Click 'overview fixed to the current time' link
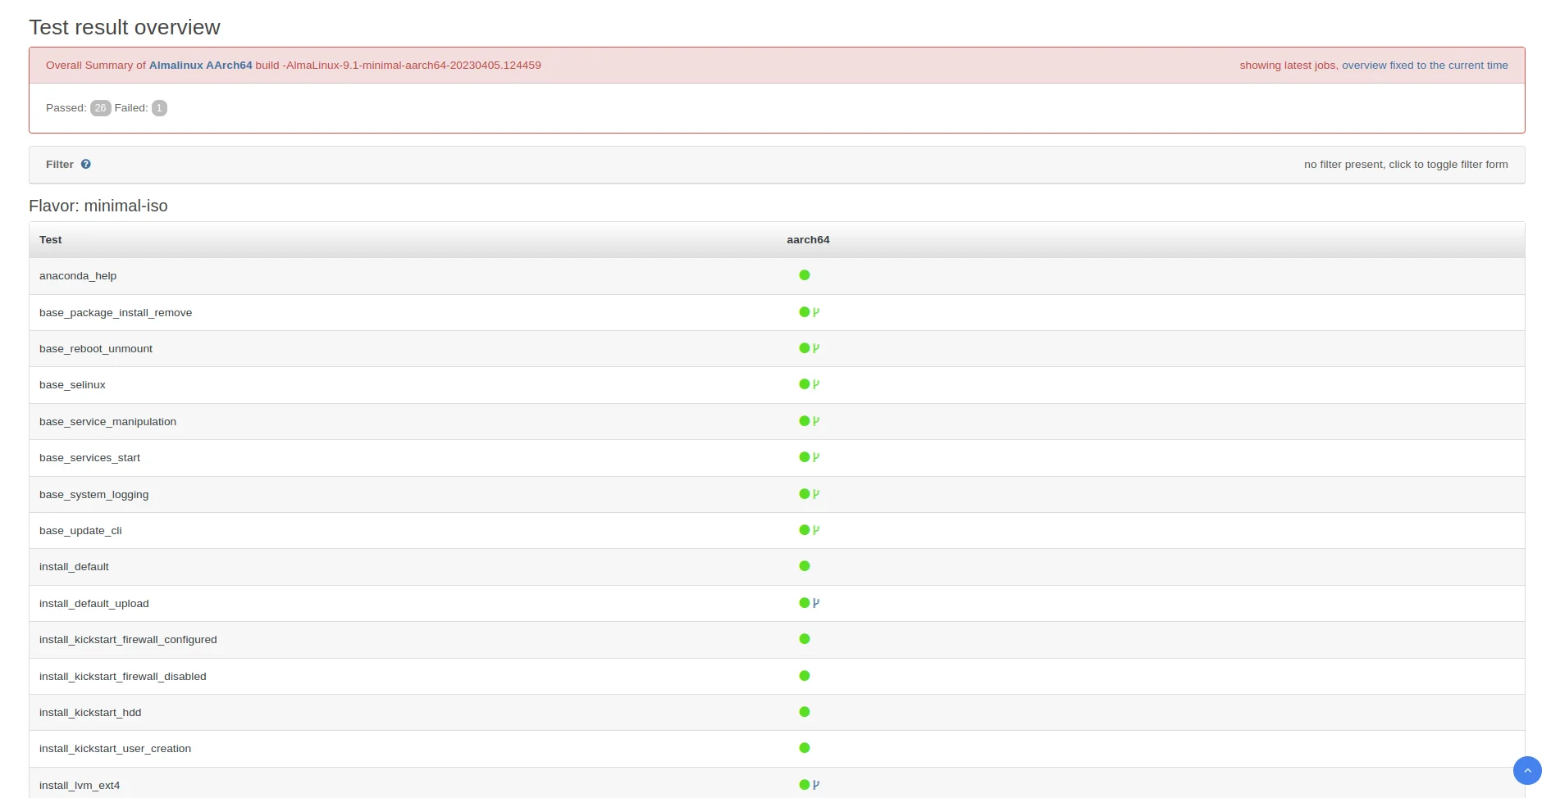 [x=1424, y=66]
